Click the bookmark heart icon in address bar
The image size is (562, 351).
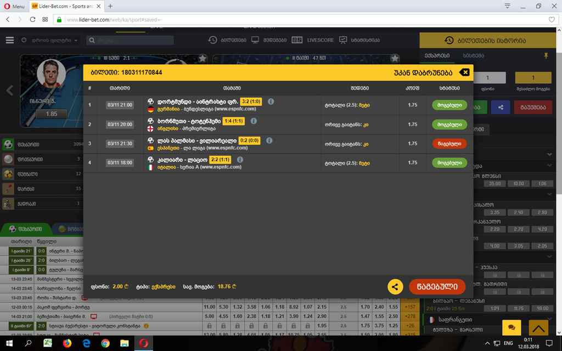pyautogui.click(x=552, y=19)
